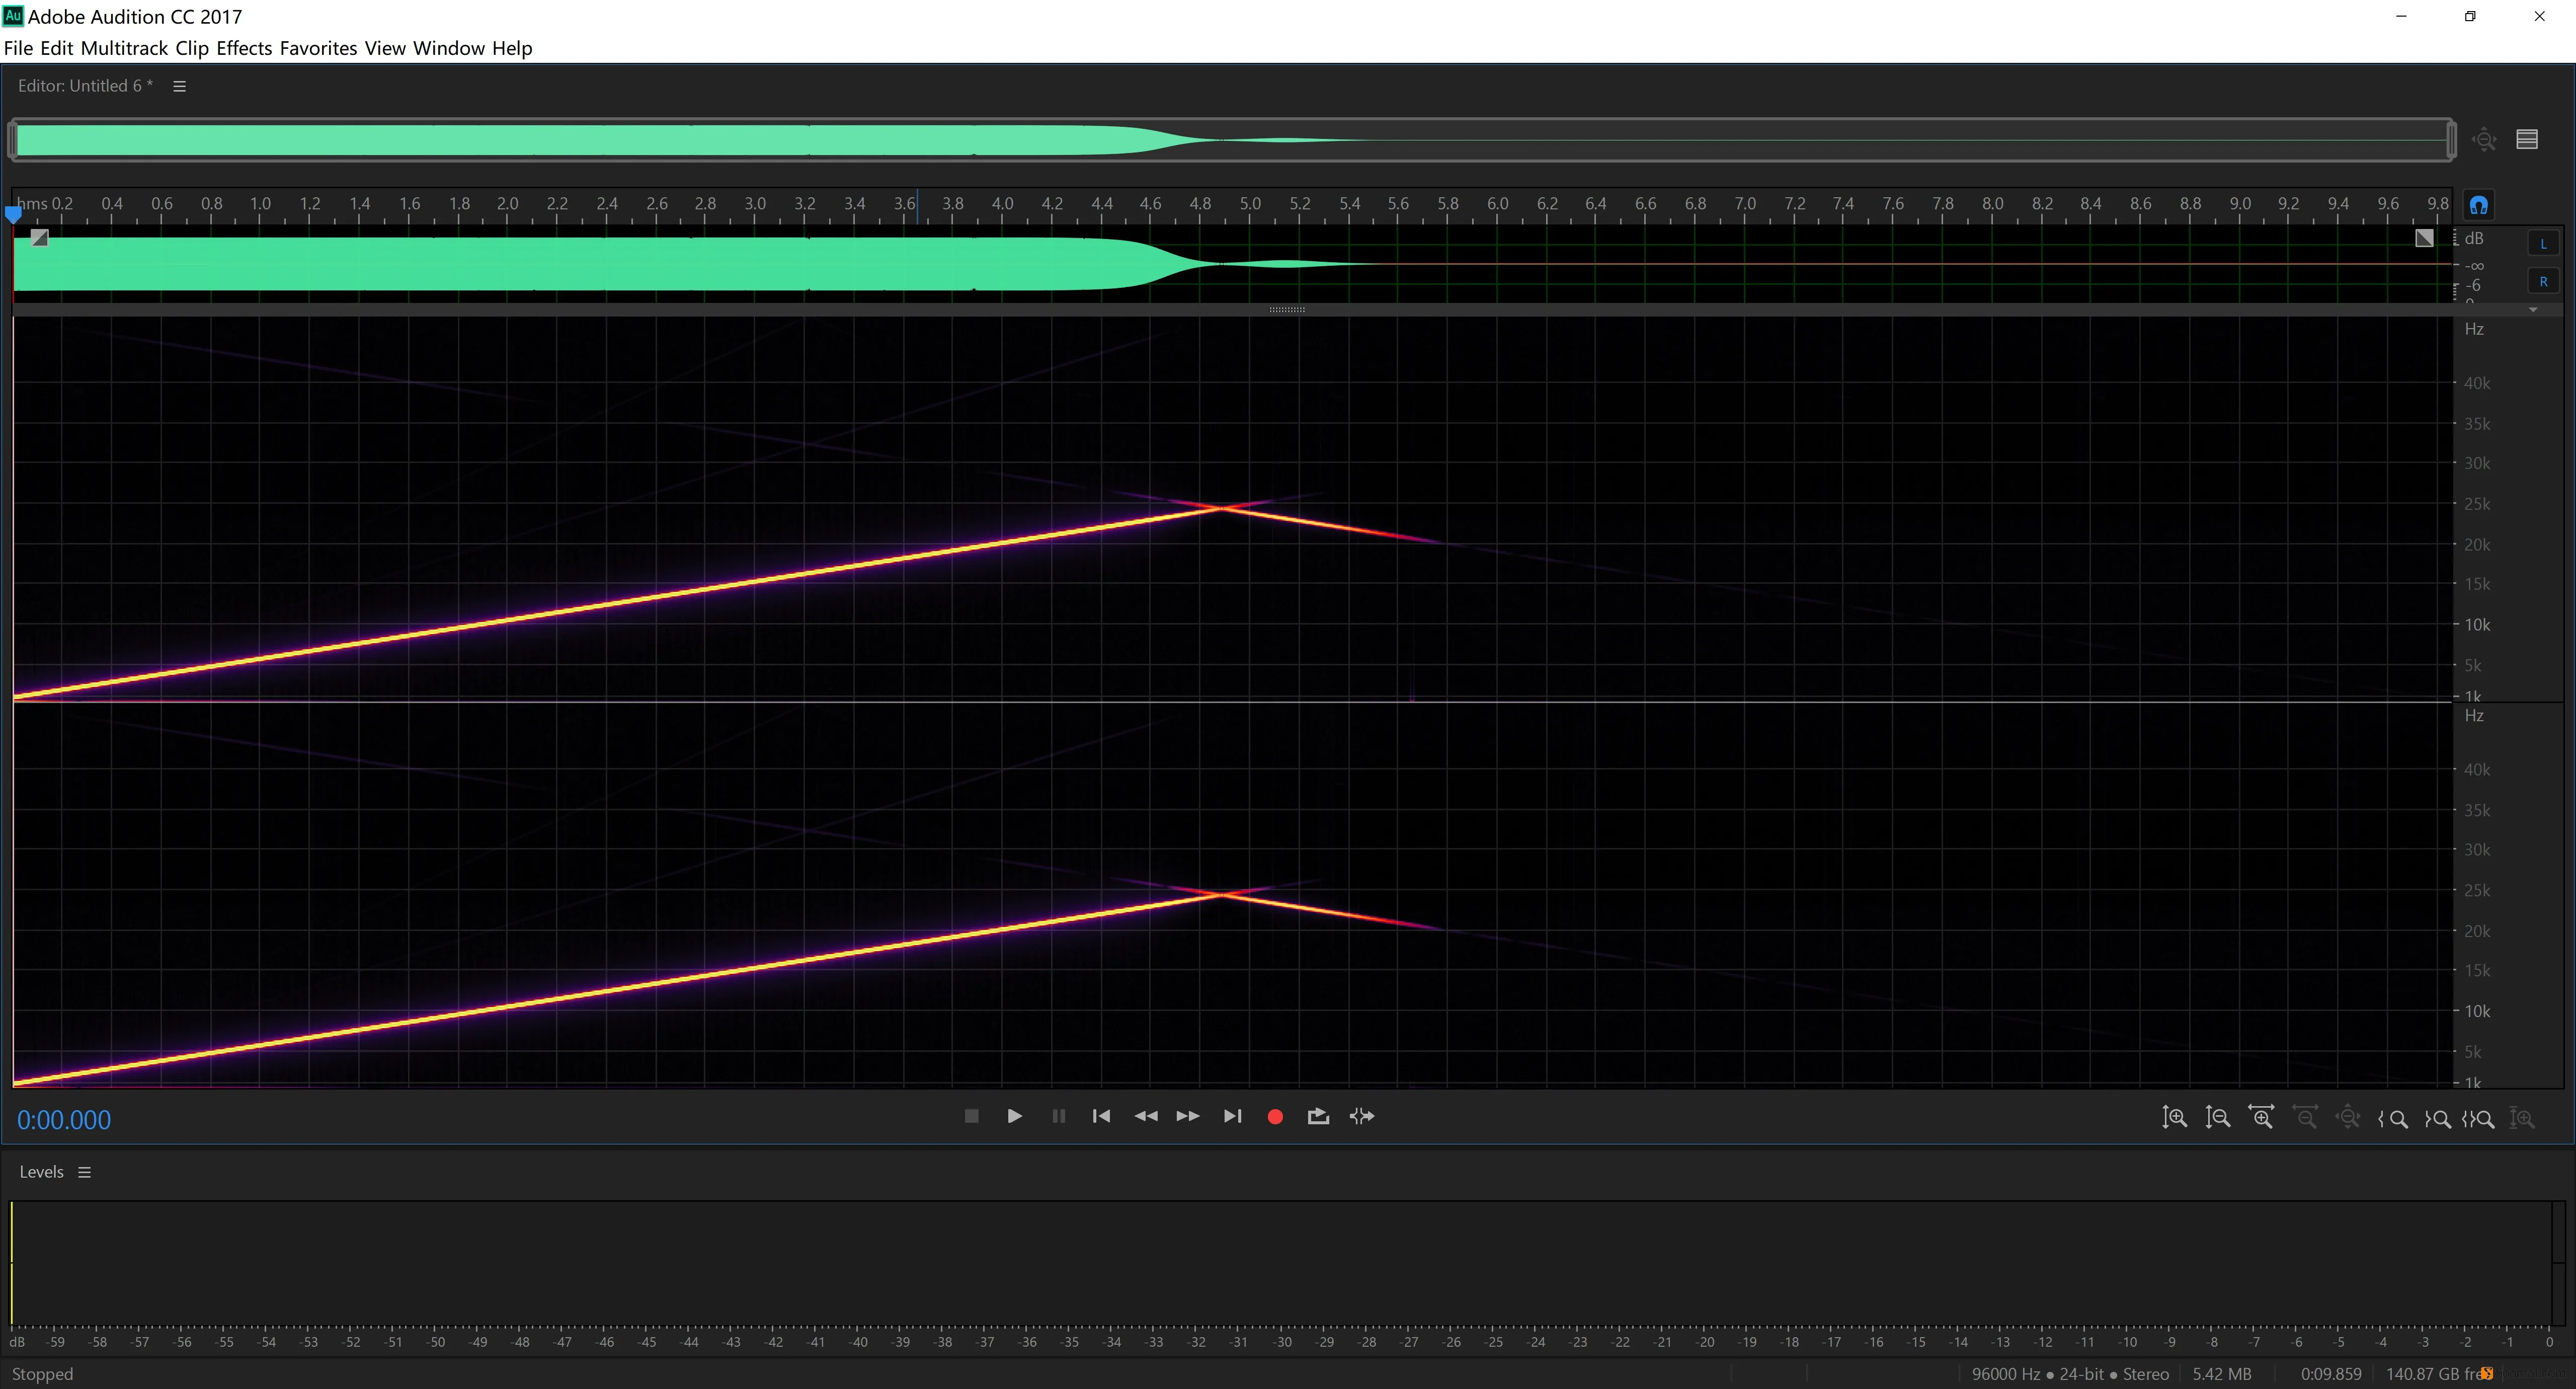
Task: Click the Stop playback button
Action: [x=970, y=1116]
